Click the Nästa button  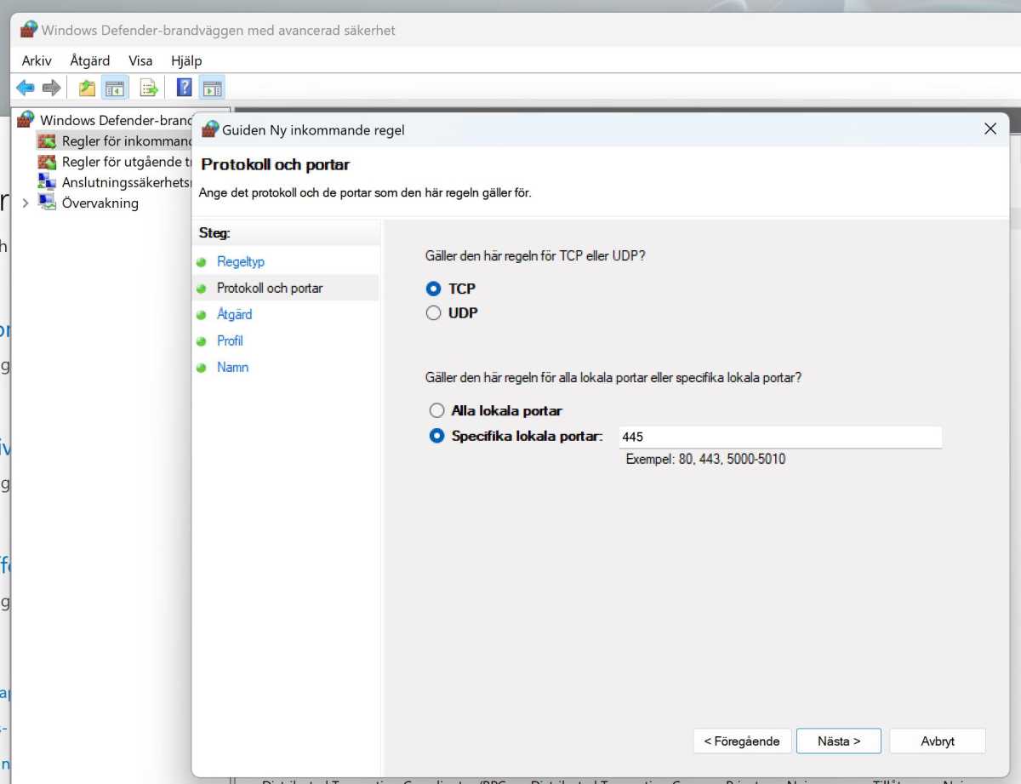coord(839,741)
